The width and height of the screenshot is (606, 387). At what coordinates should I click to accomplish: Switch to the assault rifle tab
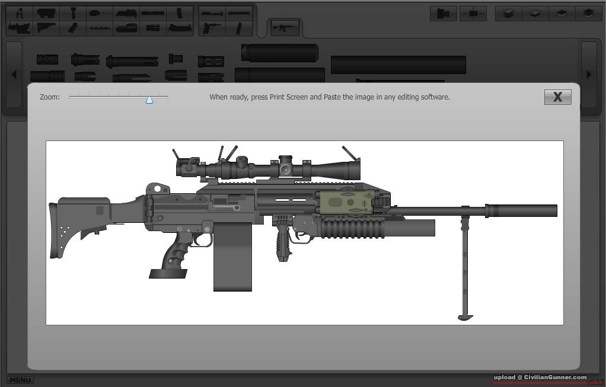pos(285,27)
